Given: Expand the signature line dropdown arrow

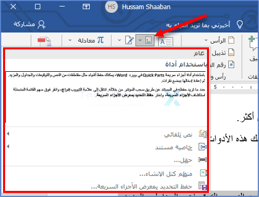Looking at the screenshot, I should pyautogui.click(x=119, y=40).
